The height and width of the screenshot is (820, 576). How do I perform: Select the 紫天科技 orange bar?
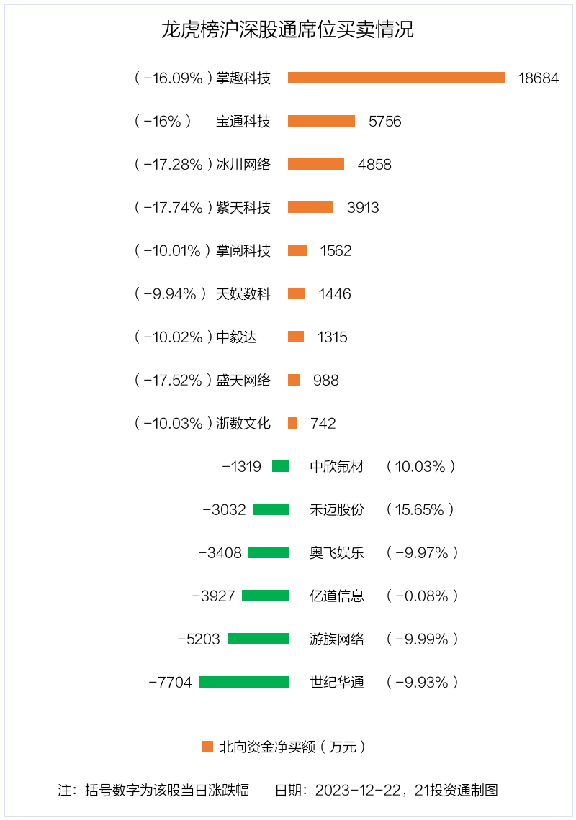click(310, 207)
